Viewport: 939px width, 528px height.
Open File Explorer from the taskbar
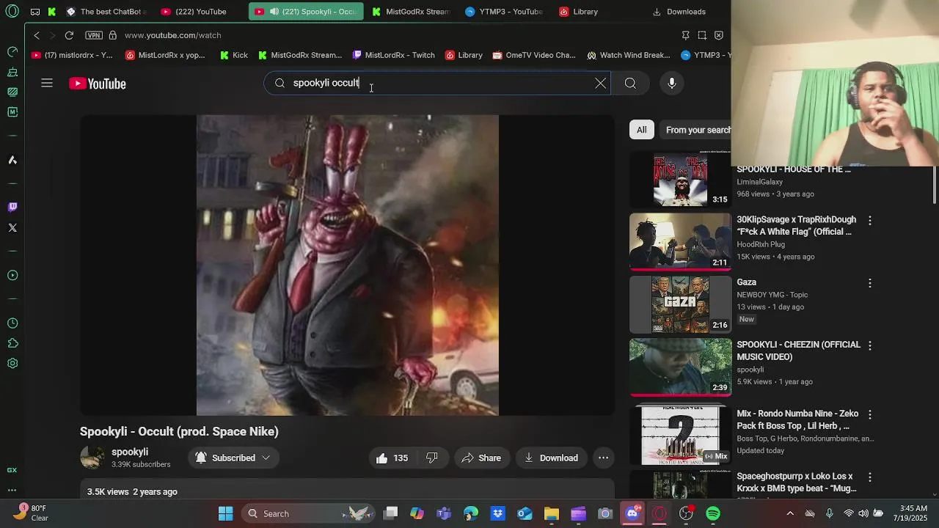click(551, 513)
